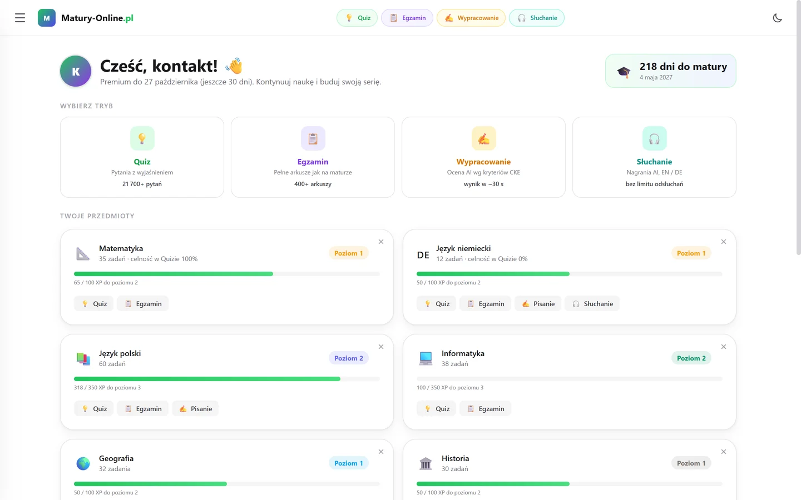Start Quiz for Język niemiecki
This screenshot has height=500, width=801.
(x=437, y=304)
